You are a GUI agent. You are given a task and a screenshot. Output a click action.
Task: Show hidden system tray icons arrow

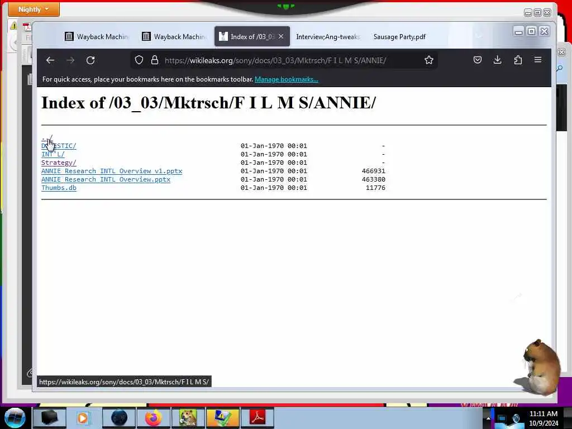click(488, 418)
